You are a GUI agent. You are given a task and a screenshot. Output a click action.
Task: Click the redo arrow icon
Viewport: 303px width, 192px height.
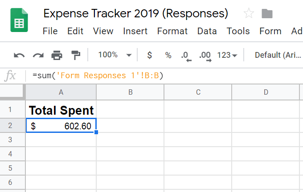click(x=38, y=56)
